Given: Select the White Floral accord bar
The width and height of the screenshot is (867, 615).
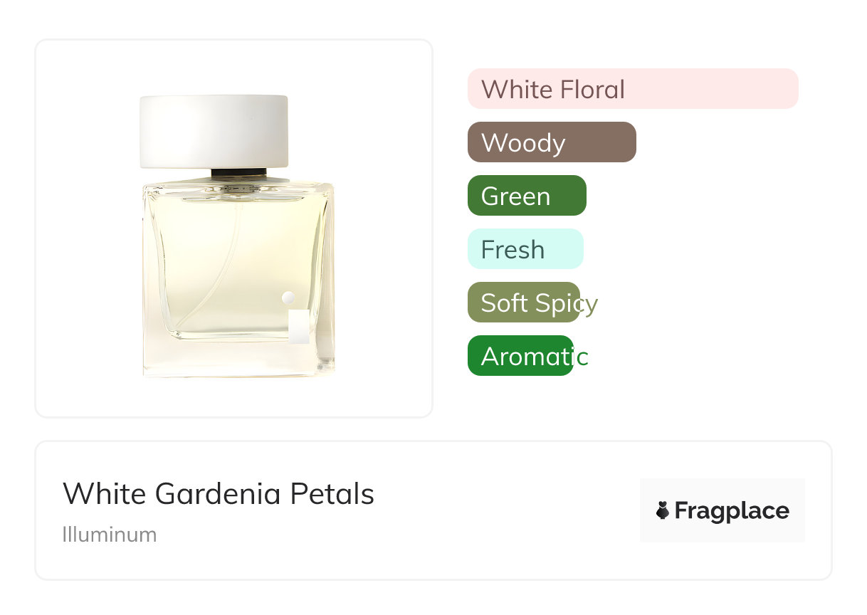Looking at the screenshot, I should 633,89.
